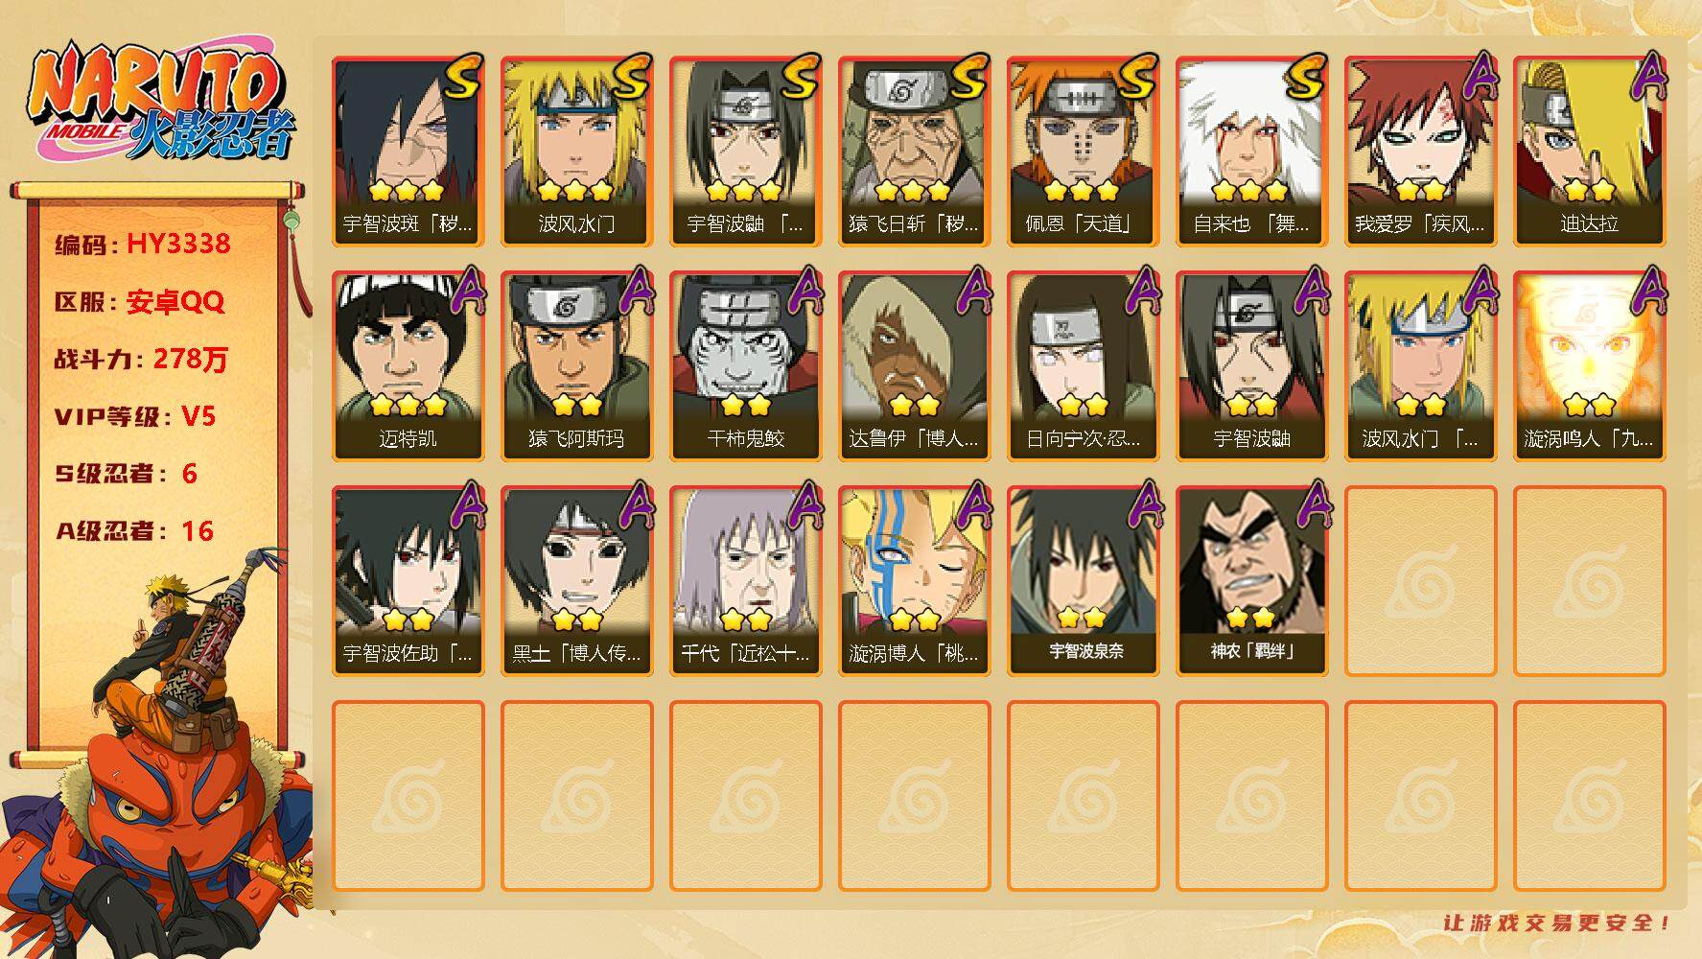
Task: Open the 佩恩「天道」 ninja card
Action: 1083,151
